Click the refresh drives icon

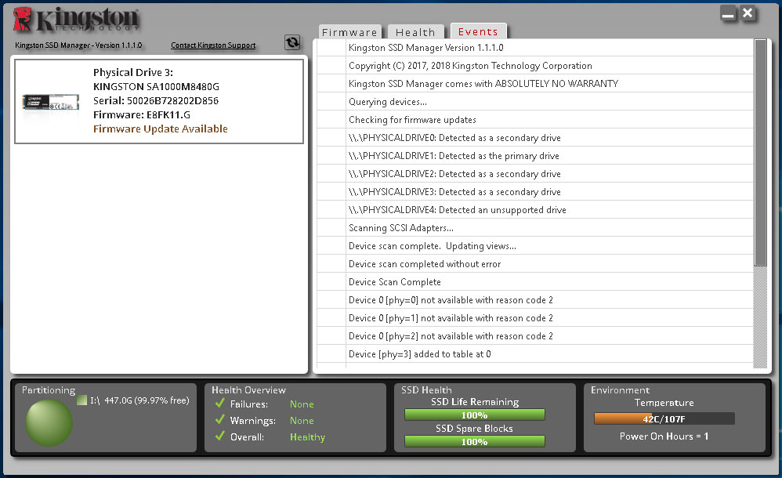[292, 42]
